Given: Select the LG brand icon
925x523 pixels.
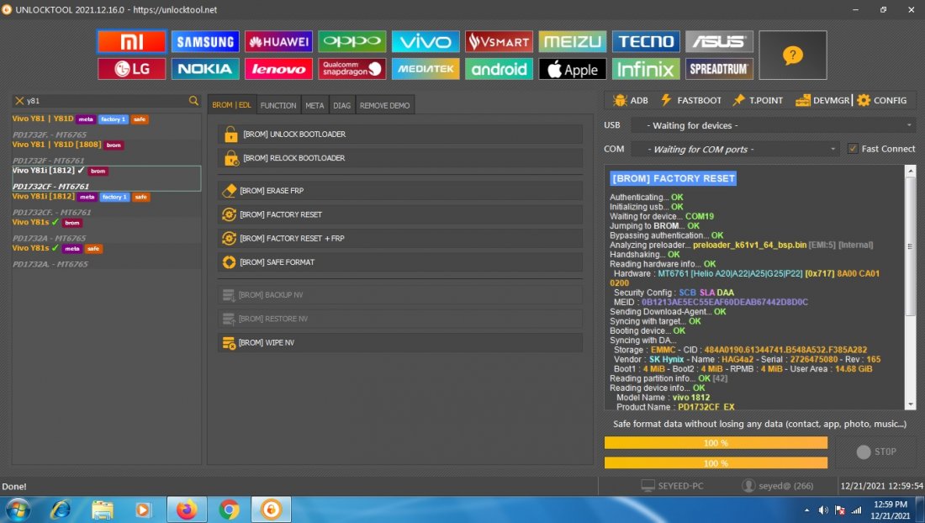Looking at the screenshot, I should [x=131, y=69].
